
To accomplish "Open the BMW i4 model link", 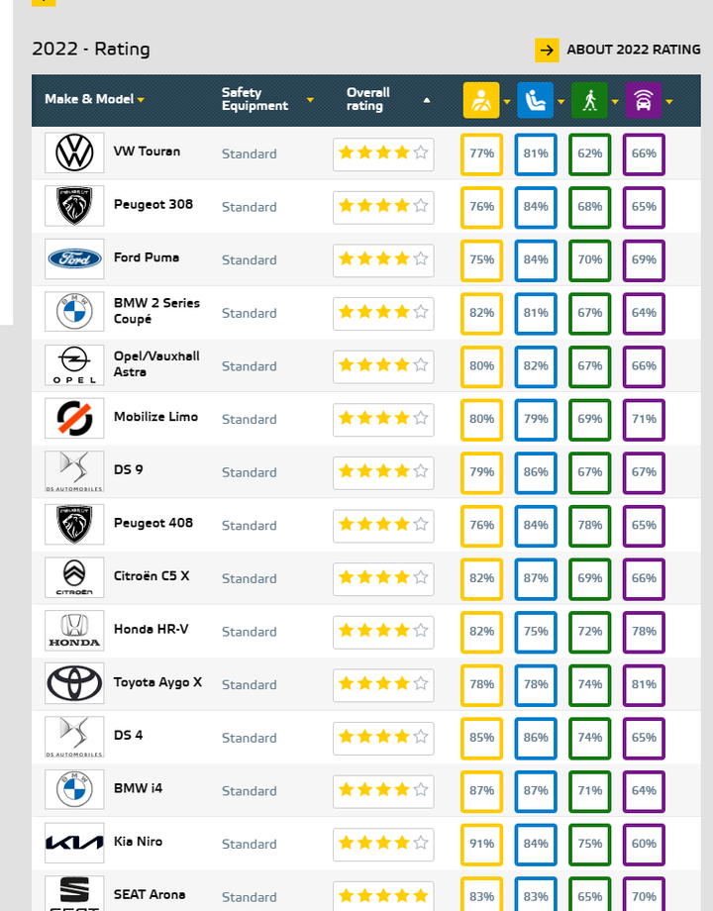I will coord(139,788).
